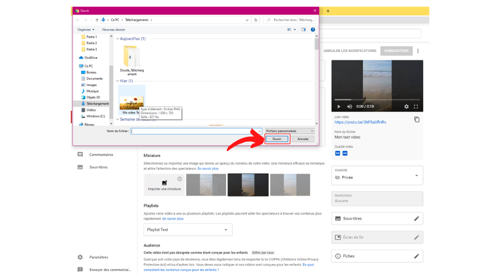
Task: Open the three-dot more options menu
Action: (418, 50)
